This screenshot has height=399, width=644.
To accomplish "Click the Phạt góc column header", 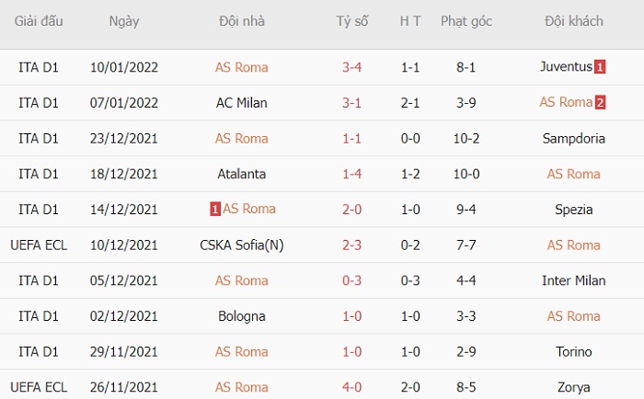I will (x=466, y=21).
